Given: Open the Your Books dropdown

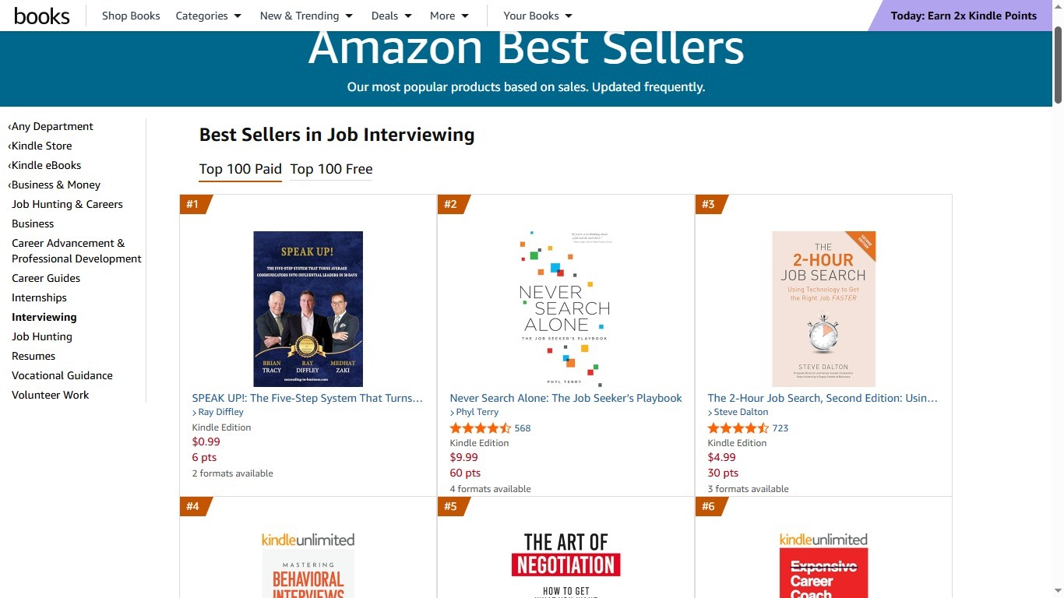Looking at the screenshot, I should pos(537,15).
